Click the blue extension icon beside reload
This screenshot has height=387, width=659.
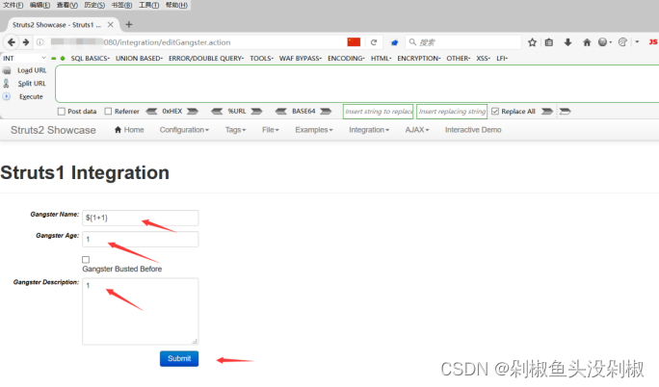394,42
